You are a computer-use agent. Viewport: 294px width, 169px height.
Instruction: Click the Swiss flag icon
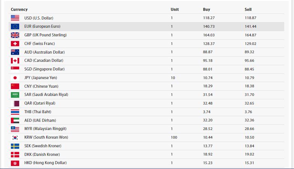click(x=15, y=44)
